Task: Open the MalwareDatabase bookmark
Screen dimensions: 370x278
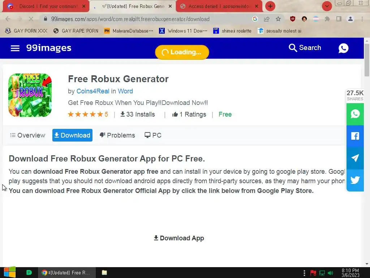Action: point(129,31)
